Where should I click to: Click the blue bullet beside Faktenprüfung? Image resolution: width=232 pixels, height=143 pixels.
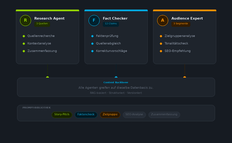tap(92, 36)
